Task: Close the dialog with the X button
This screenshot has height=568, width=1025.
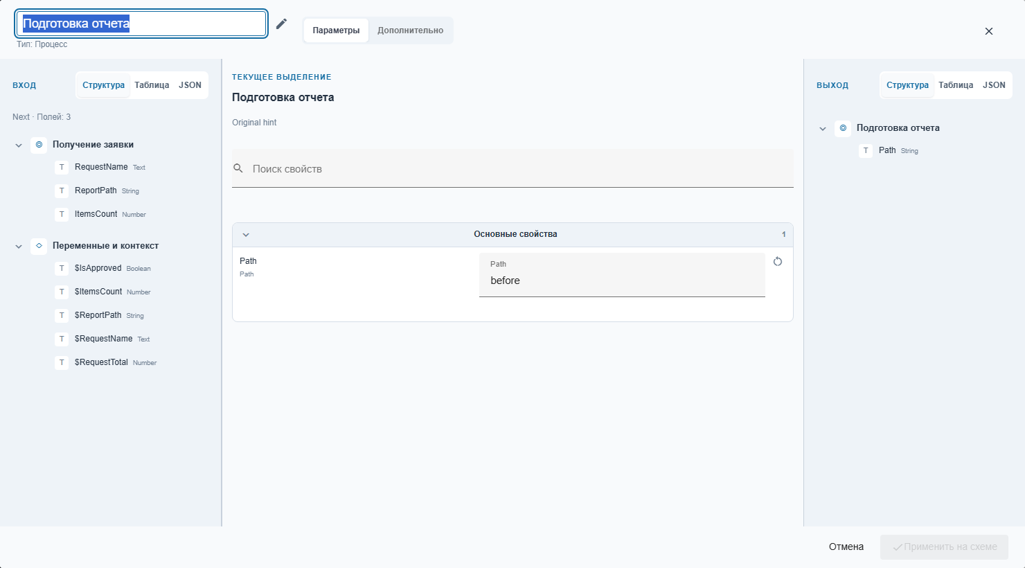Action: [x=989, y=31]
